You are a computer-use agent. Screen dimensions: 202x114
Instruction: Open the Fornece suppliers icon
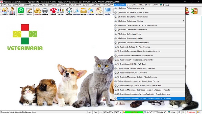click(12, 11)
